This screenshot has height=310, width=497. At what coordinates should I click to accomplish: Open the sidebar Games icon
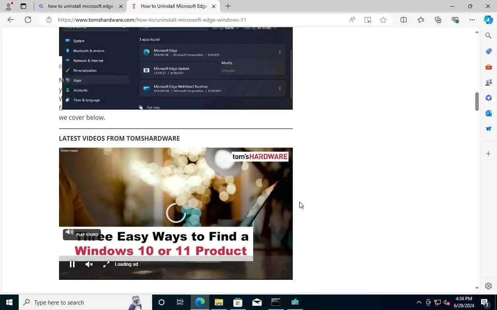(x=488, y=82)
